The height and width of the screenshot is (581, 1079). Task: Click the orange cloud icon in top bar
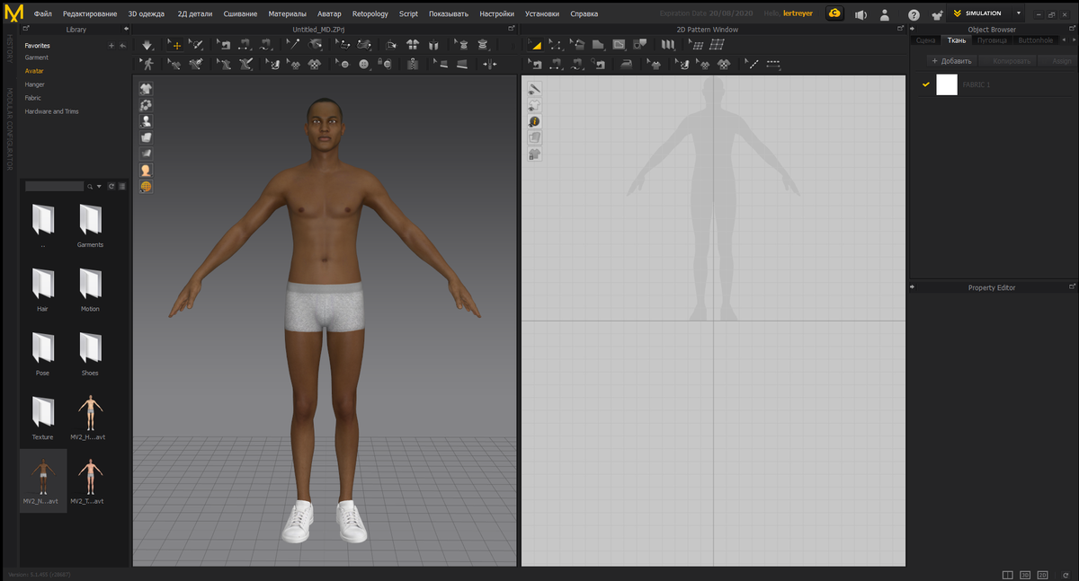(x=835, y=13)
